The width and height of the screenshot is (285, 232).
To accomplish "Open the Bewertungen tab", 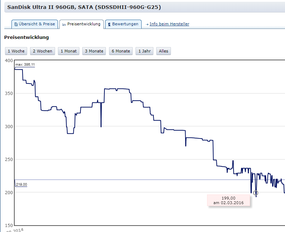I will tap(123, 24).
